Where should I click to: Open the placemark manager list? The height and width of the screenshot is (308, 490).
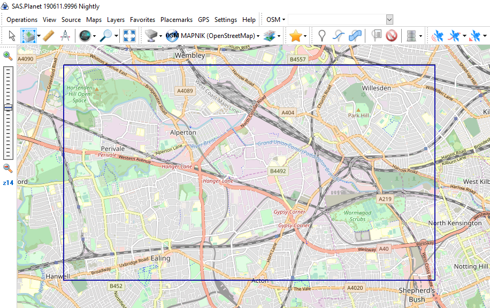tap(376, 36)
